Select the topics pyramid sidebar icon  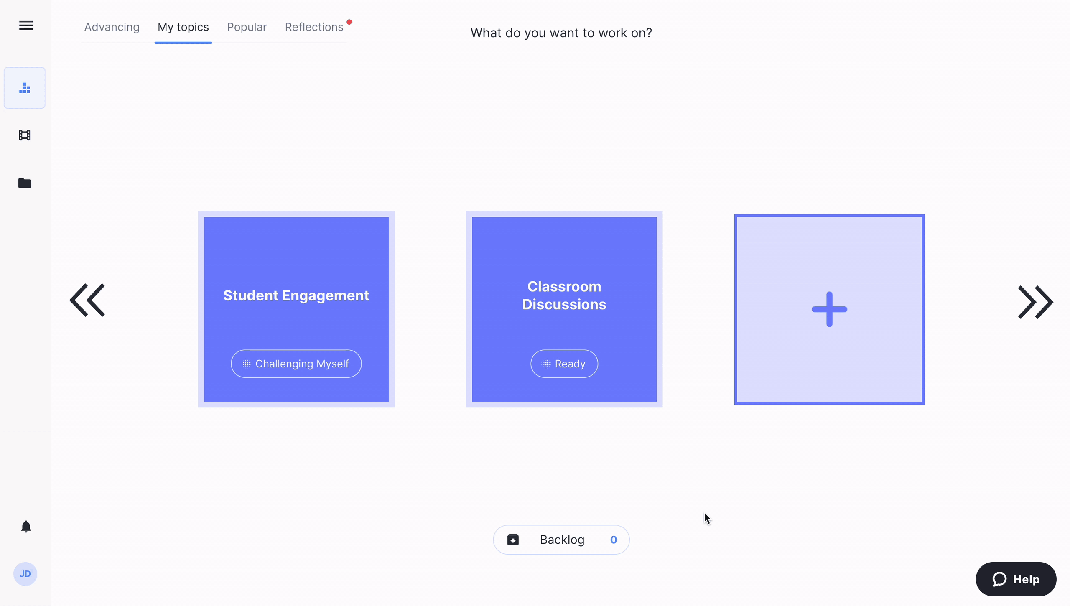tap(25, 88)
